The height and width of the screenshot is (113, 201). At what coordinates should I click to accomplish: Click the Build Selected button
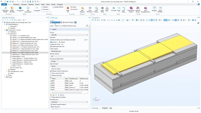[x=56, y=22]
